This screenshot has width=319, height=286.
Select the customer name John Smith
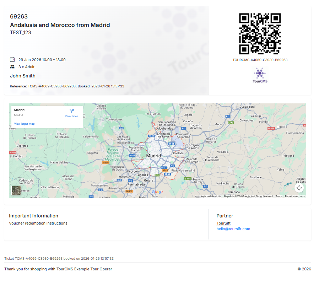click(23, 76)
